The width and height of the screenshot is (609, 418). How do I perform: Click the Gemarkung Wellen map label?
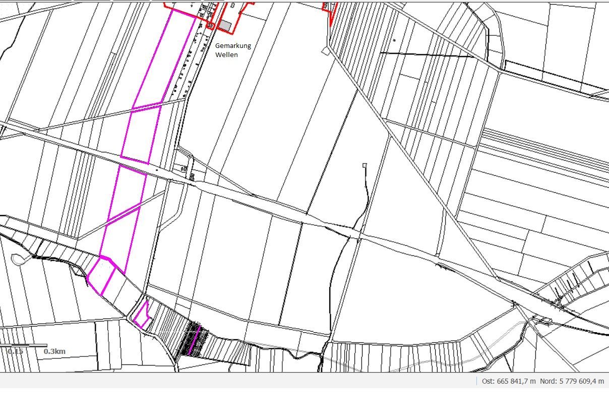coord(232,50)
